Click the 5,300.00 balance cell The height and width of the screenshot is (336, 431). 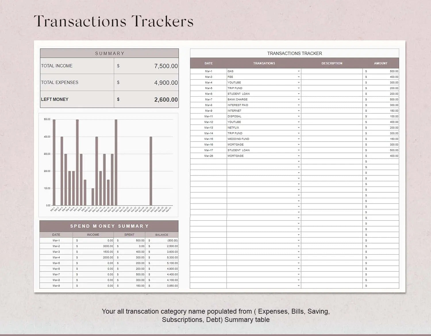pos(162,257)
